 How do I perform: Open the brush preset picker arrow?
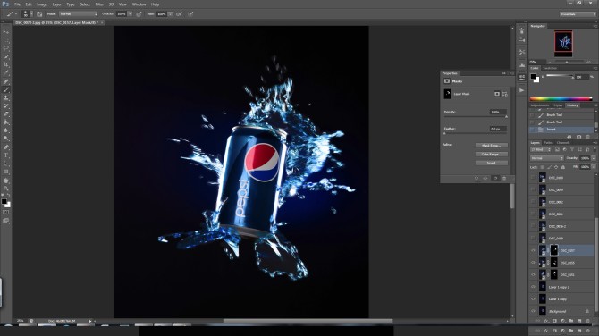point(31,14)
